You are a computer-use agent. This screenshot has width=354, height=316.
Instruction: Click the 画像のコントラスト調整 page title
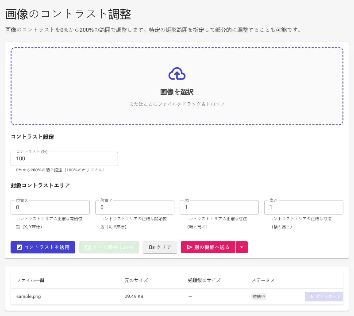click(x=68, y=14)
